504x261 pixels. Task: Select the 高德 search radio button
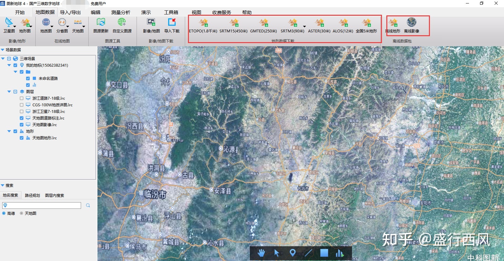4,213
